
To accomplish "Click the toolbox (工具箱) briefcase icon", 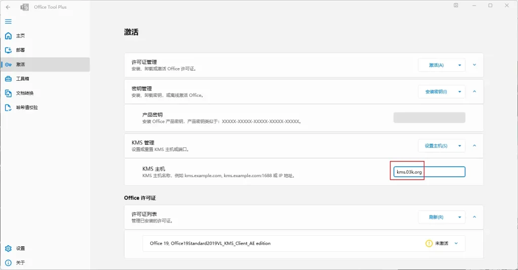I will pos(8,79).
